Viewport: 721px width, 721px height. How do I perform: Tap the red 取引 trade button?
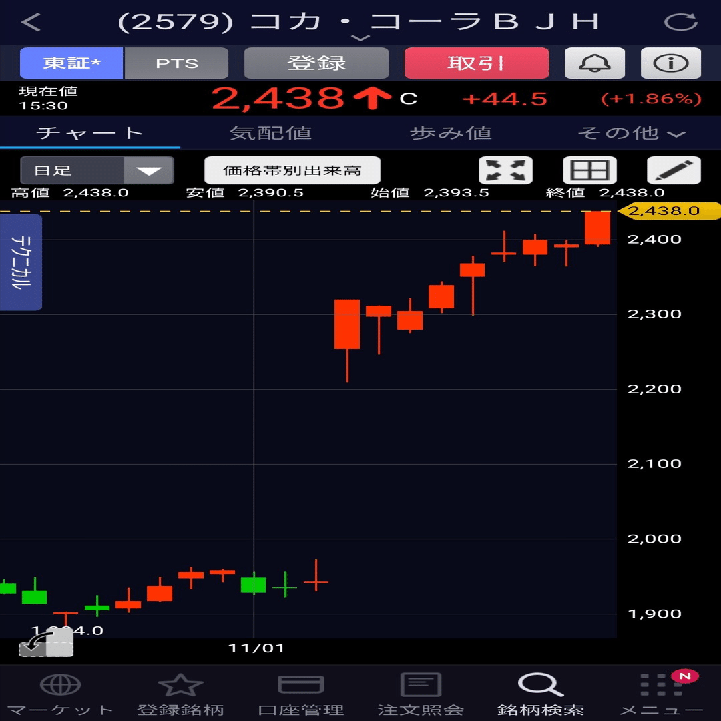[477, 63]
